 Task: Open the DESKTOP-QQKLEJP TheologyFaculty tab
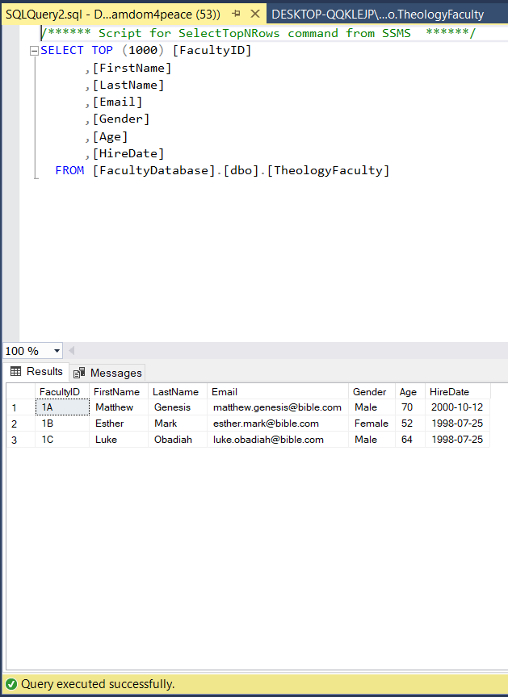[x=378, y=15]
